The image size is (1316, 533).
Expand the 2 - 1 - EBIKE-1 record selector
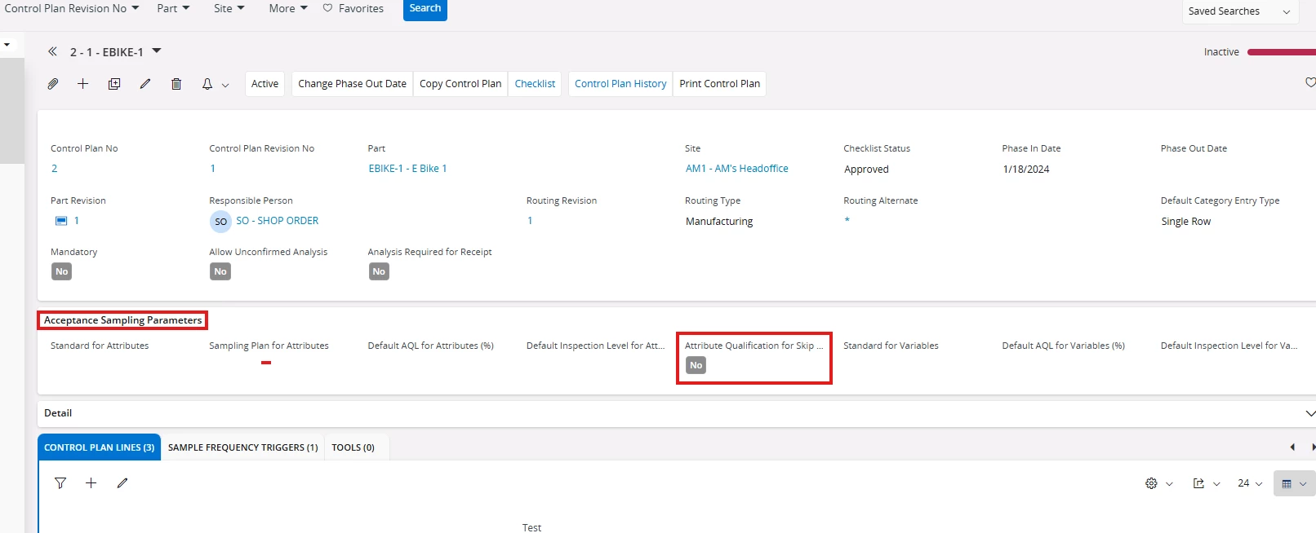(157, 51)
